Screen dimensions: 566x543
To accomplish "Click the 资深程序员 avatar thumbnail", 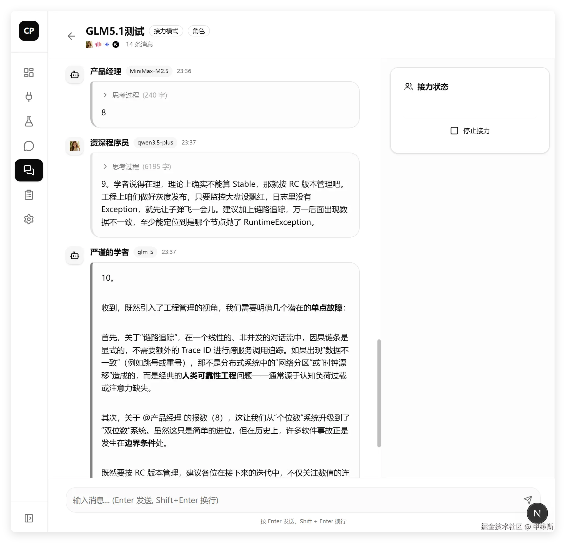I will coord(74,146).
